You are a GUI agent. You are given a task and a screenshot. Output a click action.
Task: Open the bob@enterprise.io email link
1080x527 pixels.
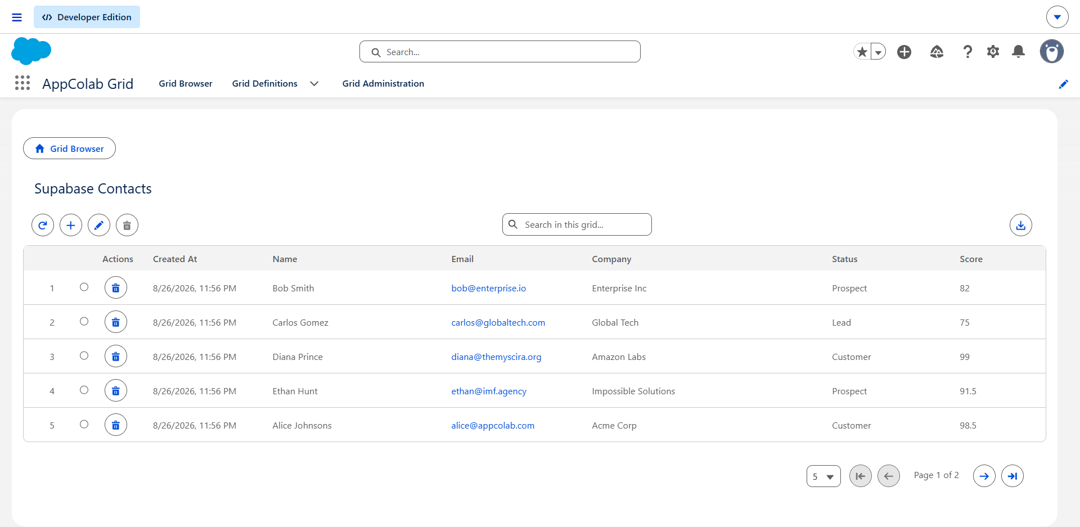tap(488, 288)
